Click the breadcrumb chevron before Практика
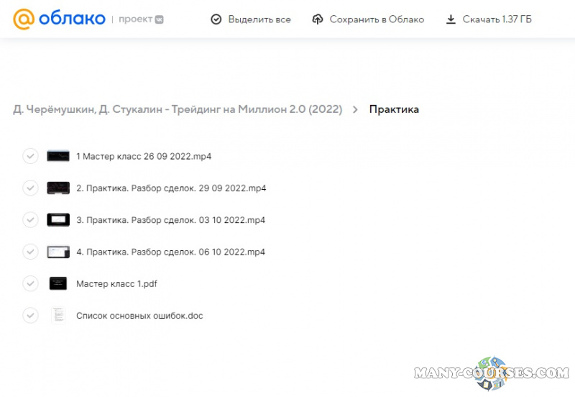Screen dimensions: 575x397 click(x=356, y=110)
